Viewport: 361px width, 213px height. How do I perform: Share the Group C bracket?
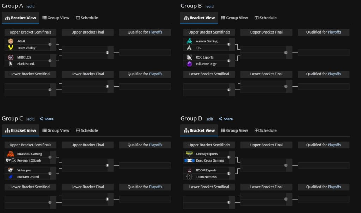[47, 119]
